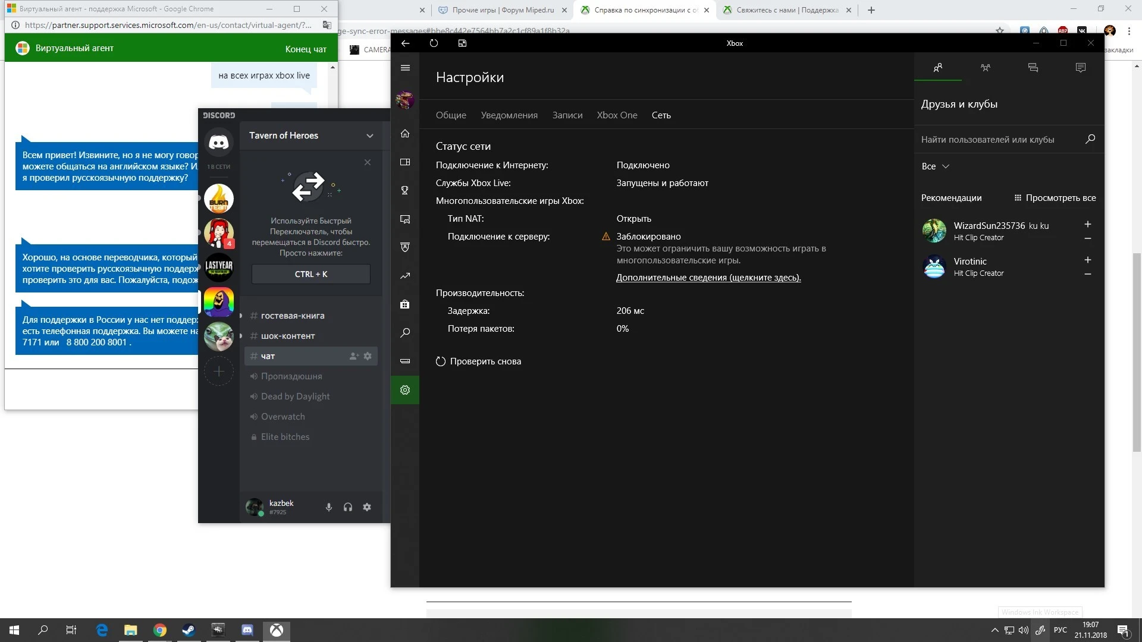Open the Дополнительные сведения link
The height and width of the screenshot is (642, 1142).
(x=708, y=278)
